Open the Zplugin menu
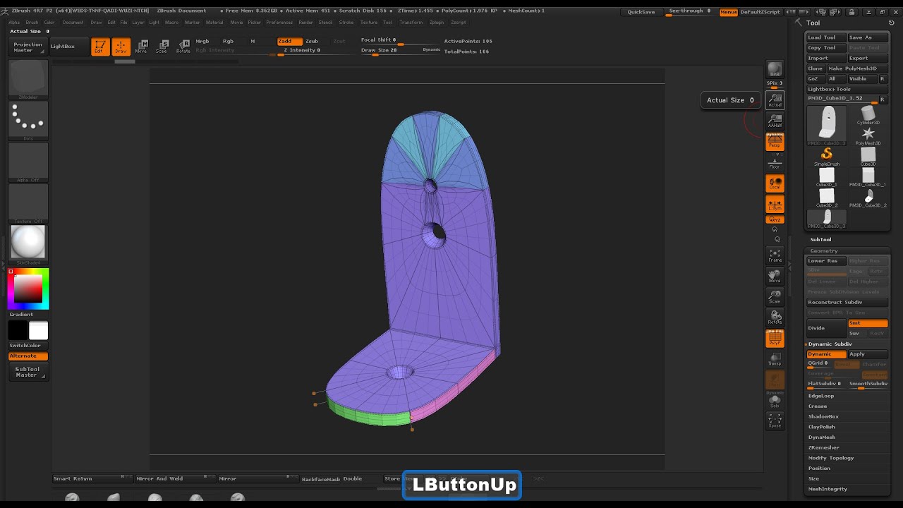Image resolution: width=903 pixels, height=508 pixels. tap(437, 23)
